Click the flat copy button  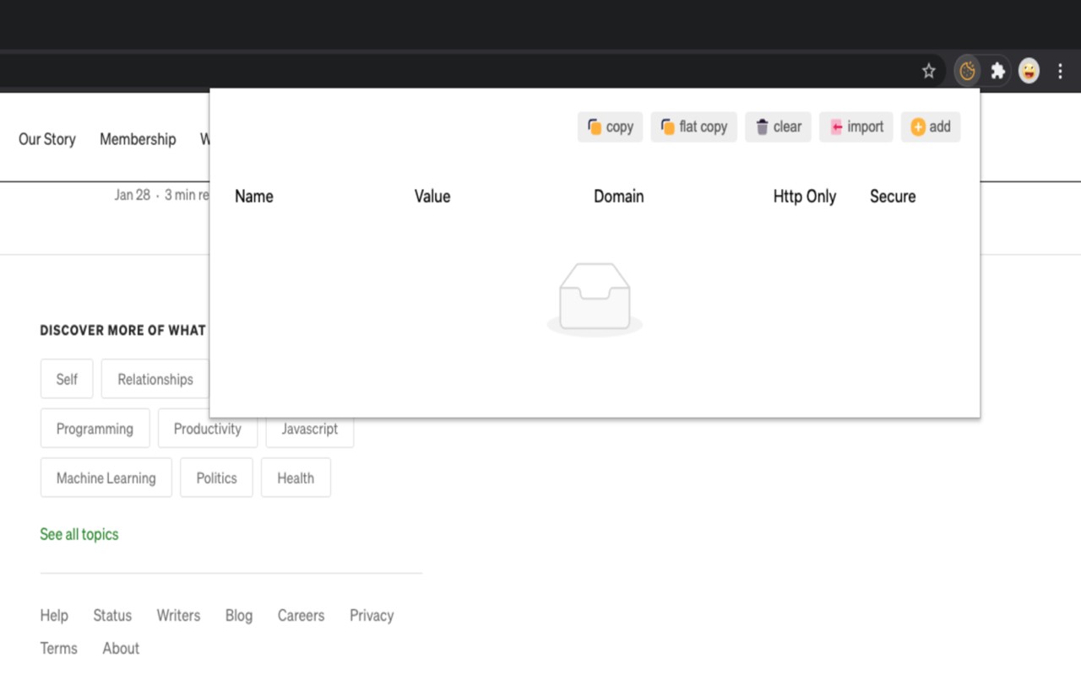694,127
